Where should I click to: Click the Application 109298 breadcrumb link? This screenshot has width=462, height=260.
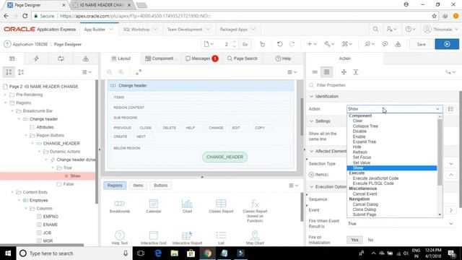click(30, 44)
